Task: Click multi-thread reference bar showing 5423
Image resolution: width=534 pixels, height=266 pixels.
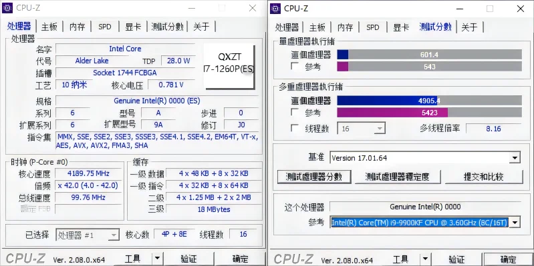Action: 430,113
